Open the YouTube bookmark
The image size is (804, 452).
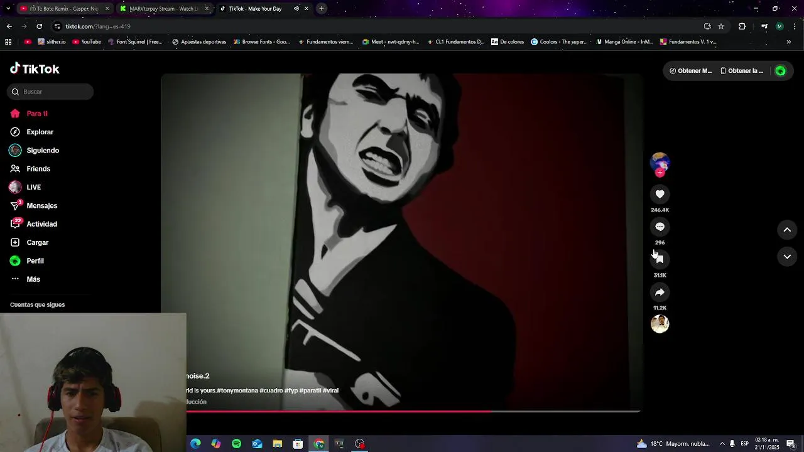[x=87, y=42]
